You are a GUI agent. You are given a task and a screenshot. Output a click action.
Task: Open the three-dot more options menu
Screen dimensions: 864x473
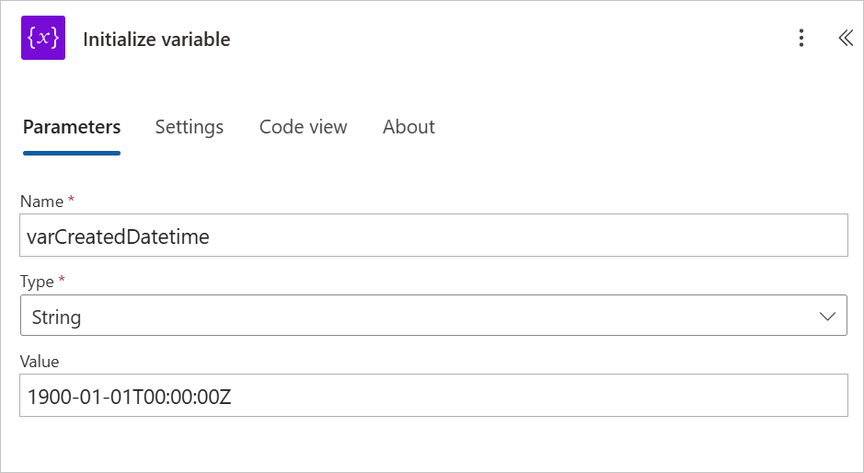(x=801, y=38)
